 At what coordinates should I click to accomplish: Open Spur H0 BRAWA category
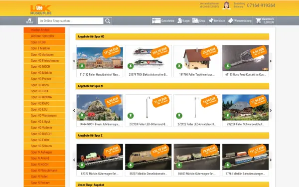click(44, 97)
